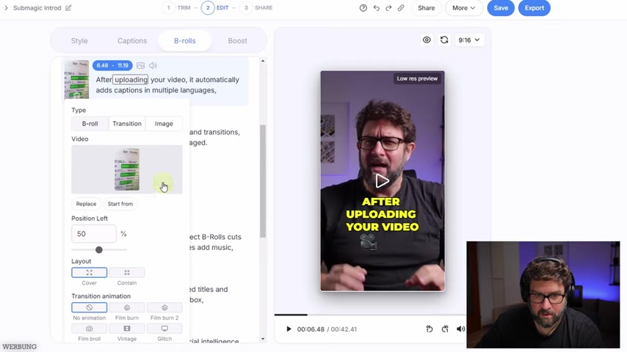The height and width of the screenshot is (352, 627).
Task: Click speaker icon next to timestamp
Action: (153, 65)
